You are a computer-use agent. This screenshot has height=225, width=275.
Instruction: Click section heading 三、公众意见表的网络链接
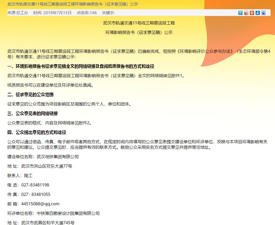[x=33, y=114]
